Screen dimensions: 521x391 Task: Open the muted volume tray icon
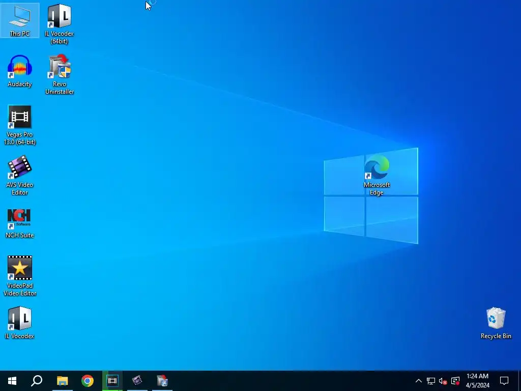443,381
